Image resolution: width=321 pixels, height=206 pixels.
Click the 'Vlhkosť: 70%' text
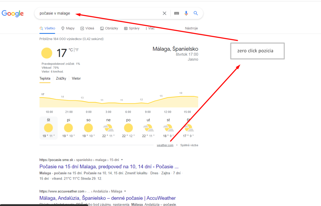coord(50,68)
